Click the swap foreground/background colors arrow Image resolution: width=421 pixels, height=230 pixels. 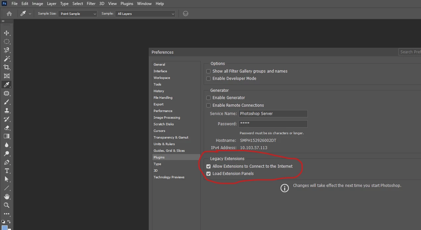click(x=9, y=222)
